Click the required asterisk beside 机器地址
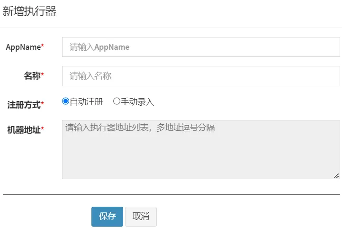This screenshot has height=238, width=342. pyautogui.click(x=43, y=128)
